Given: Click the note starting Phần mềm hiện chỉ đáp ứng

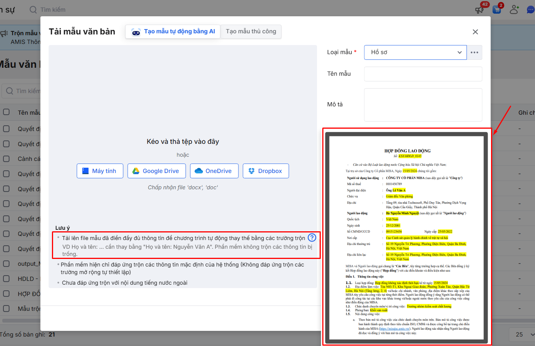Looking at the screenshot, I should [x=182, y=268].
